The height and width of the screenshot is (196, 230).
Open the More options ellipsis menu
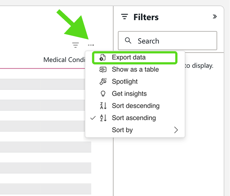click(91, 45)
